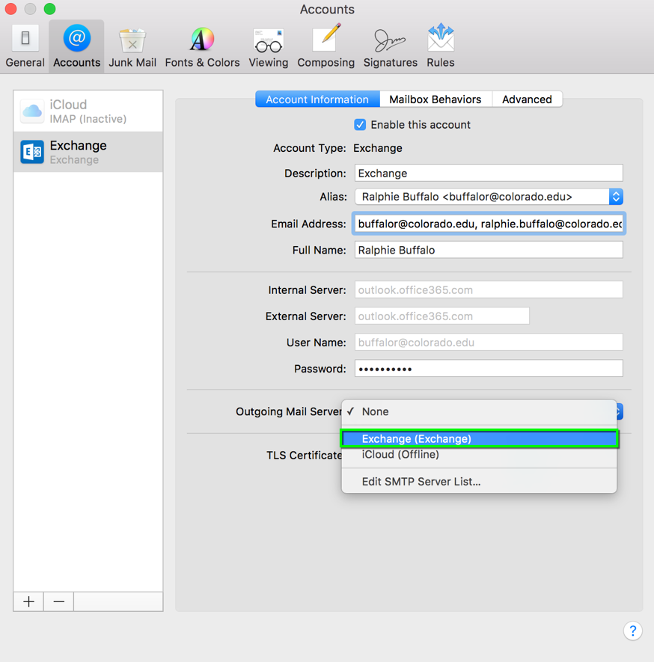
Task: Open the Alias dropdown
Action: pyautogui.click(x=489, y=197)
